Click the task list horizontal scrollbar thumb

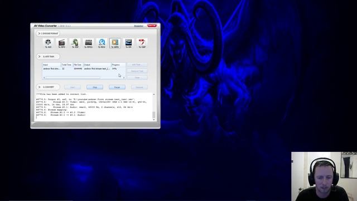[x=73, y=78]
